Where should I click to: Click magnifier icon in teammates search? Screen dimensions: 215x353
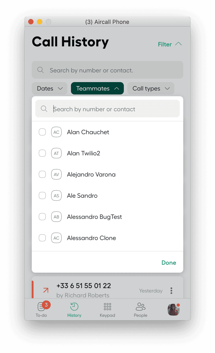pyautogui.click(x=44, y=109)
